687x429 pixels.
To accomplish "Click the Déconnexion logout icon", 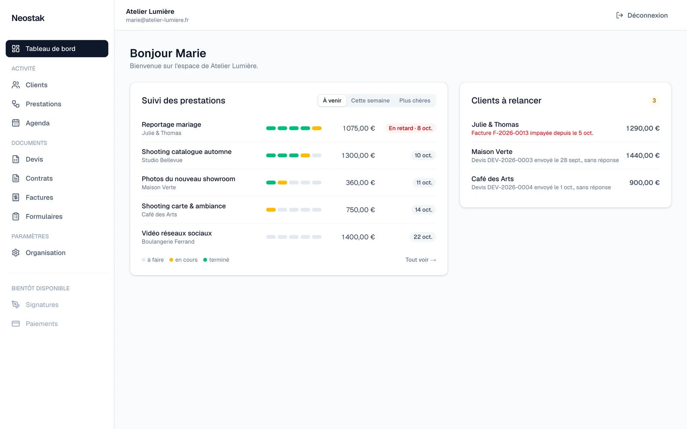I will (620, 15).
